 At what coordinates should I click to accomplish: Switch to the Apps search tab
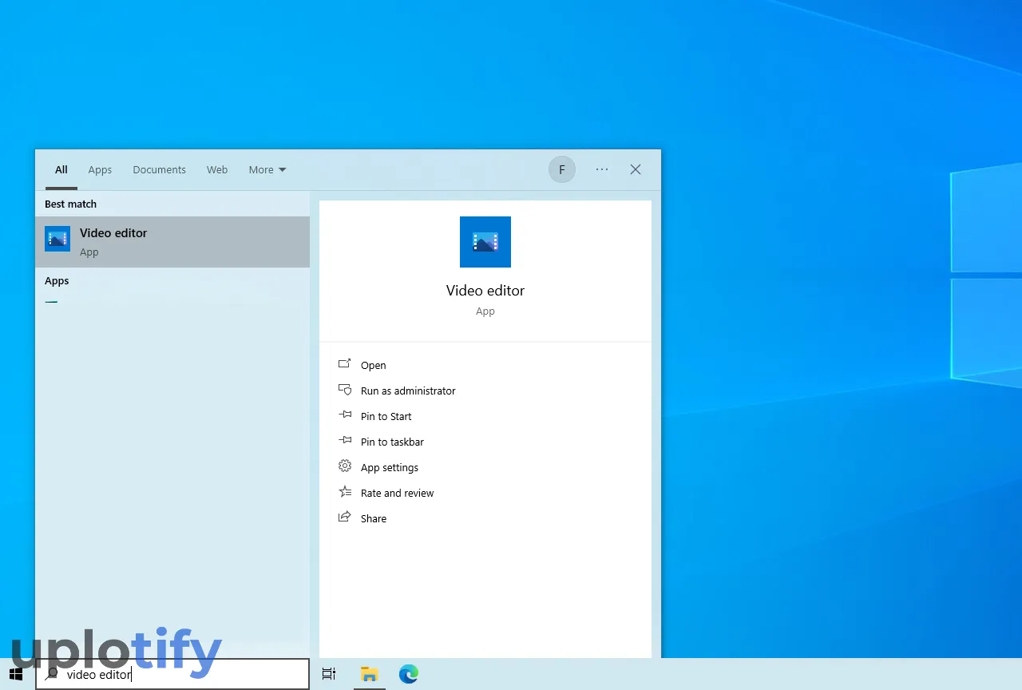click(x=100, y=169)
